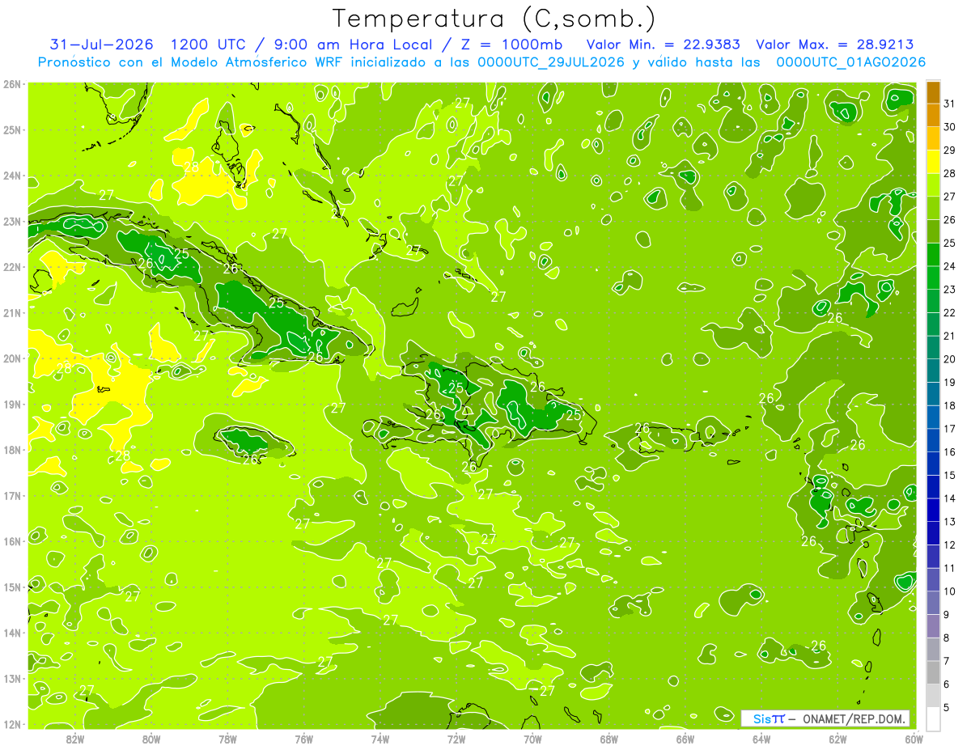Click the "14N" latitude axis label
The height and width of the screenshot is (750, 971).
click(12, 633)
